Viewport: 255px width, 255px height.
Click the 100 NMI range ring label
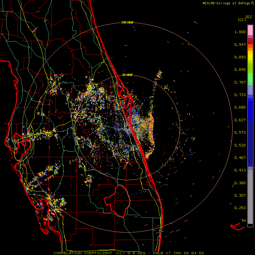[x=127, y=22]
